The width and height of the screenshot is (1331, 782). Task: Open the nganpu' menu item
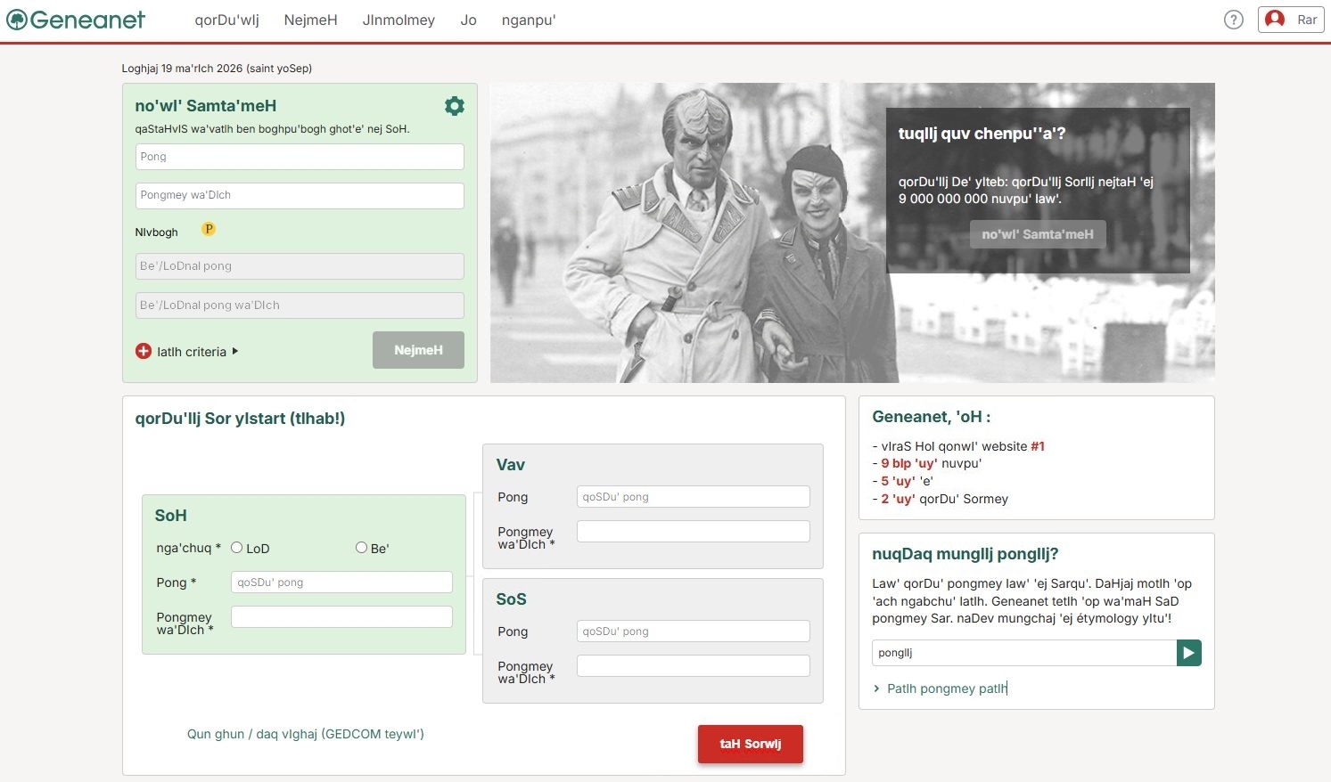click(528, 19)
